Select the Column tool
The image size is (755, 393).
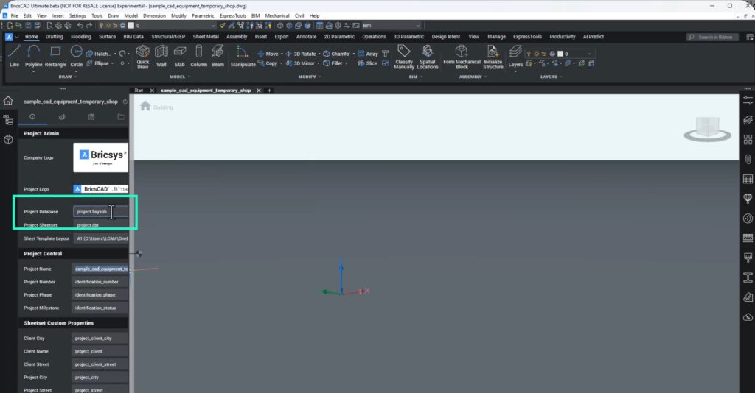point(198,56)
